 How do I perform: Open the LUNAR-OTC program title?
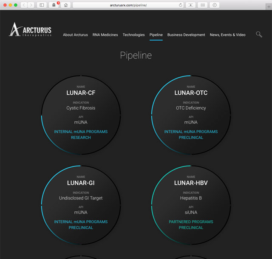pos(191,93)
